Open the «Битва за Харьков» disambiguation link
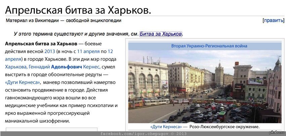Viewport: 286px width, 136px height. point(161,34)
